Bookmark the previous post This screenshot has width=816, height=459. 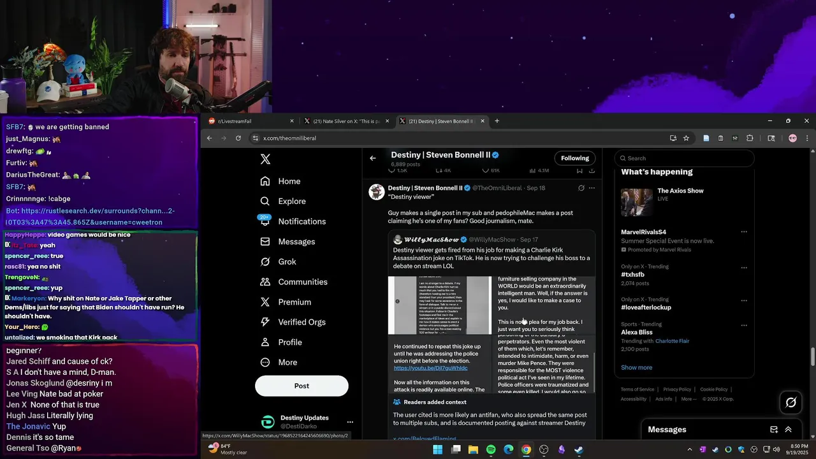pos(579,171)
